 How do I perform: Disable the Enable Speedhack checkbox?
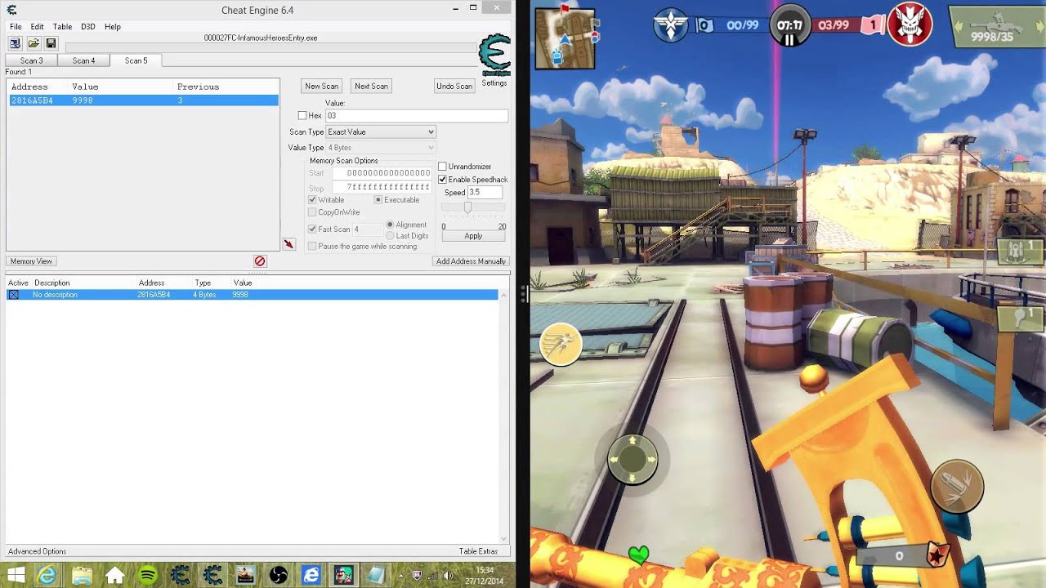tap(442, 180)
